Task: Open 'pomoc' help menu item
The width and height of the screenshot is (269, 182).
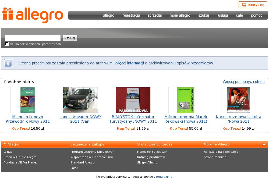Action: [x=257, y=15]
